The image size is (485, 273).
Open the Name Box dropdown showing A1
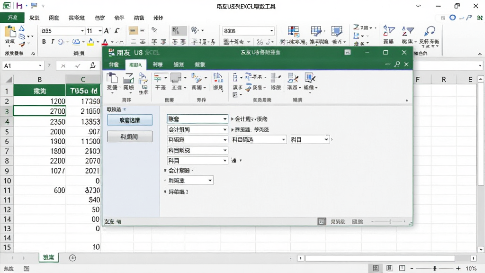[x=40, y=65]
